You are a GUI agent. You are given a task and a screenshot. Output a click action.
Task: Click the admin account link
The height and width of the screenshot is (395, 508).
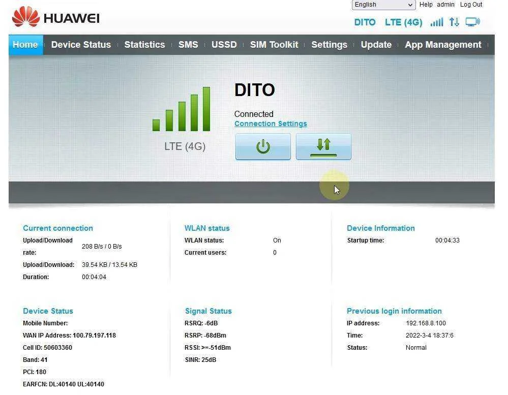click(445, 5)
